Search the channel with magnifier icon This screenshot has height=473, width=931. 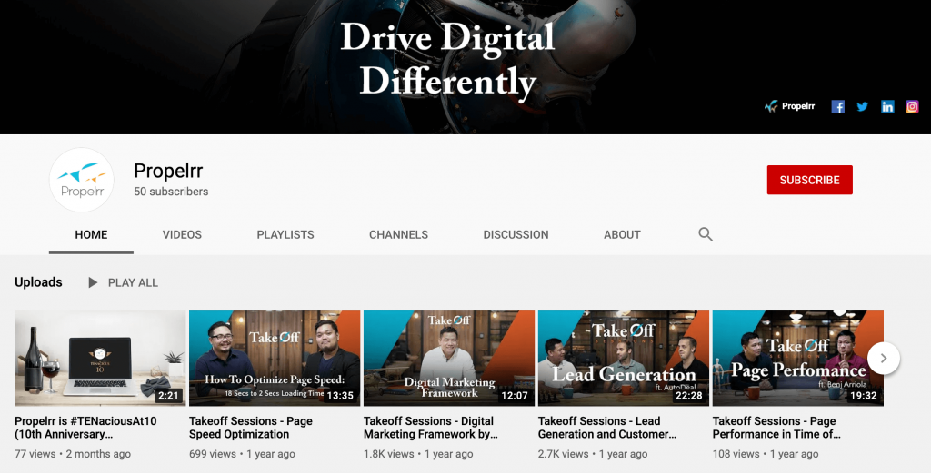pos(706,234)
